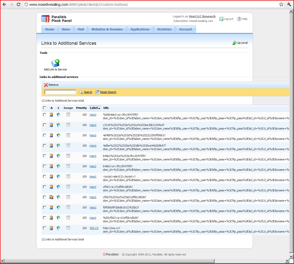Click the Search magnifier icon
The height and width of the screenshot is (264, 294).
(x=81, y=92)
